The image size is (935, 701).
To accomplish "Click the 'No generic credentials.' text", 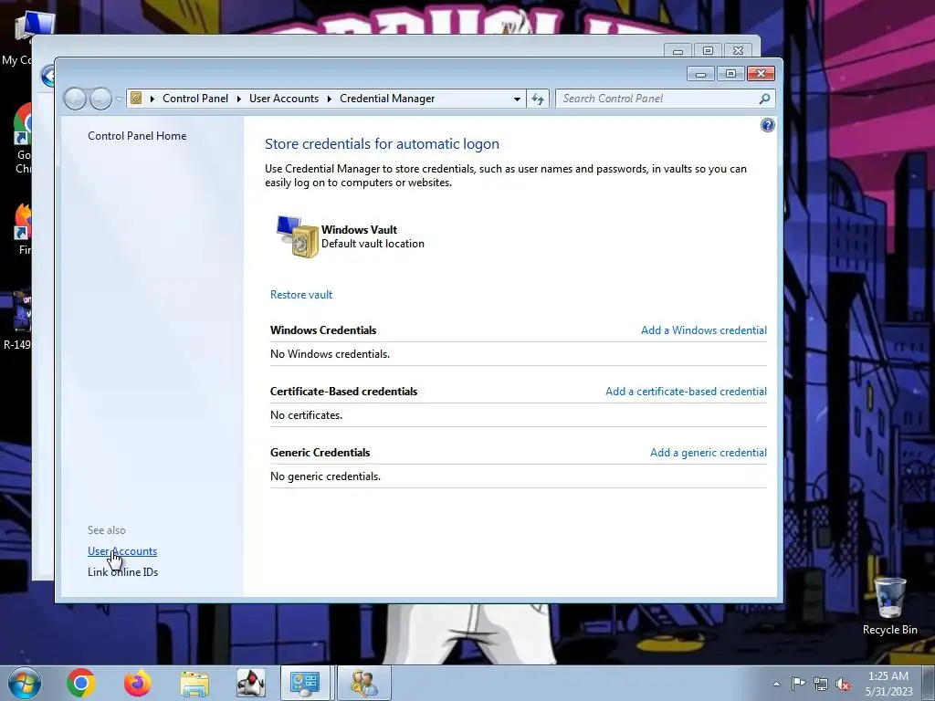I will [x=325, y=476].
